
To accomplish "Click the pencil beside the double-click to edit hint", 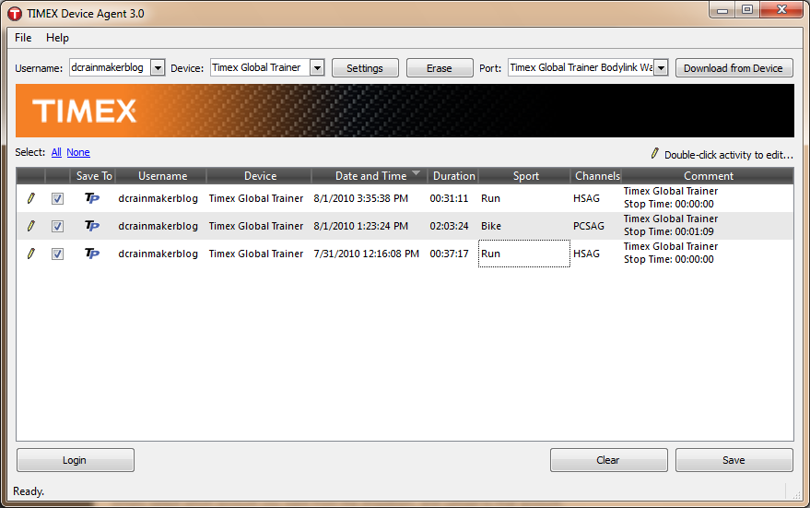I will click(654, 153).
